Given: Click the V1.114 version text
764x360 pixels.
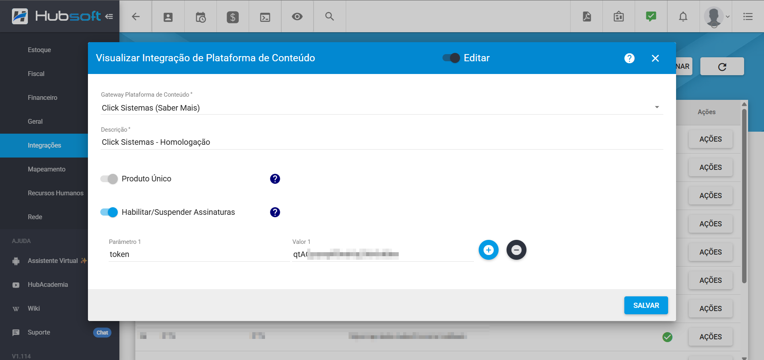Looking at the screenshot, I should 21,356.
